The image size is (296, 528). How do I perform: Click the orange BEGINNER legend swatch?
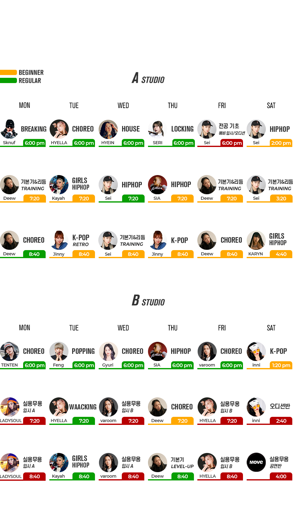(x=8, y=73)
